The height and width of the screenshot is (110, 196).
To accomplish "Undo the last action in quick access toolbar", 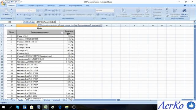I will pyautogui.click(x=12, y=2).
